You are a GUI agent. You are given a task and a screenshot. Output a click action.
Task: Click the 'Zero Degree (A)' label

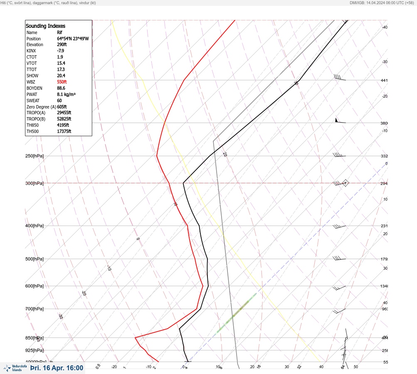coord(41,107)
